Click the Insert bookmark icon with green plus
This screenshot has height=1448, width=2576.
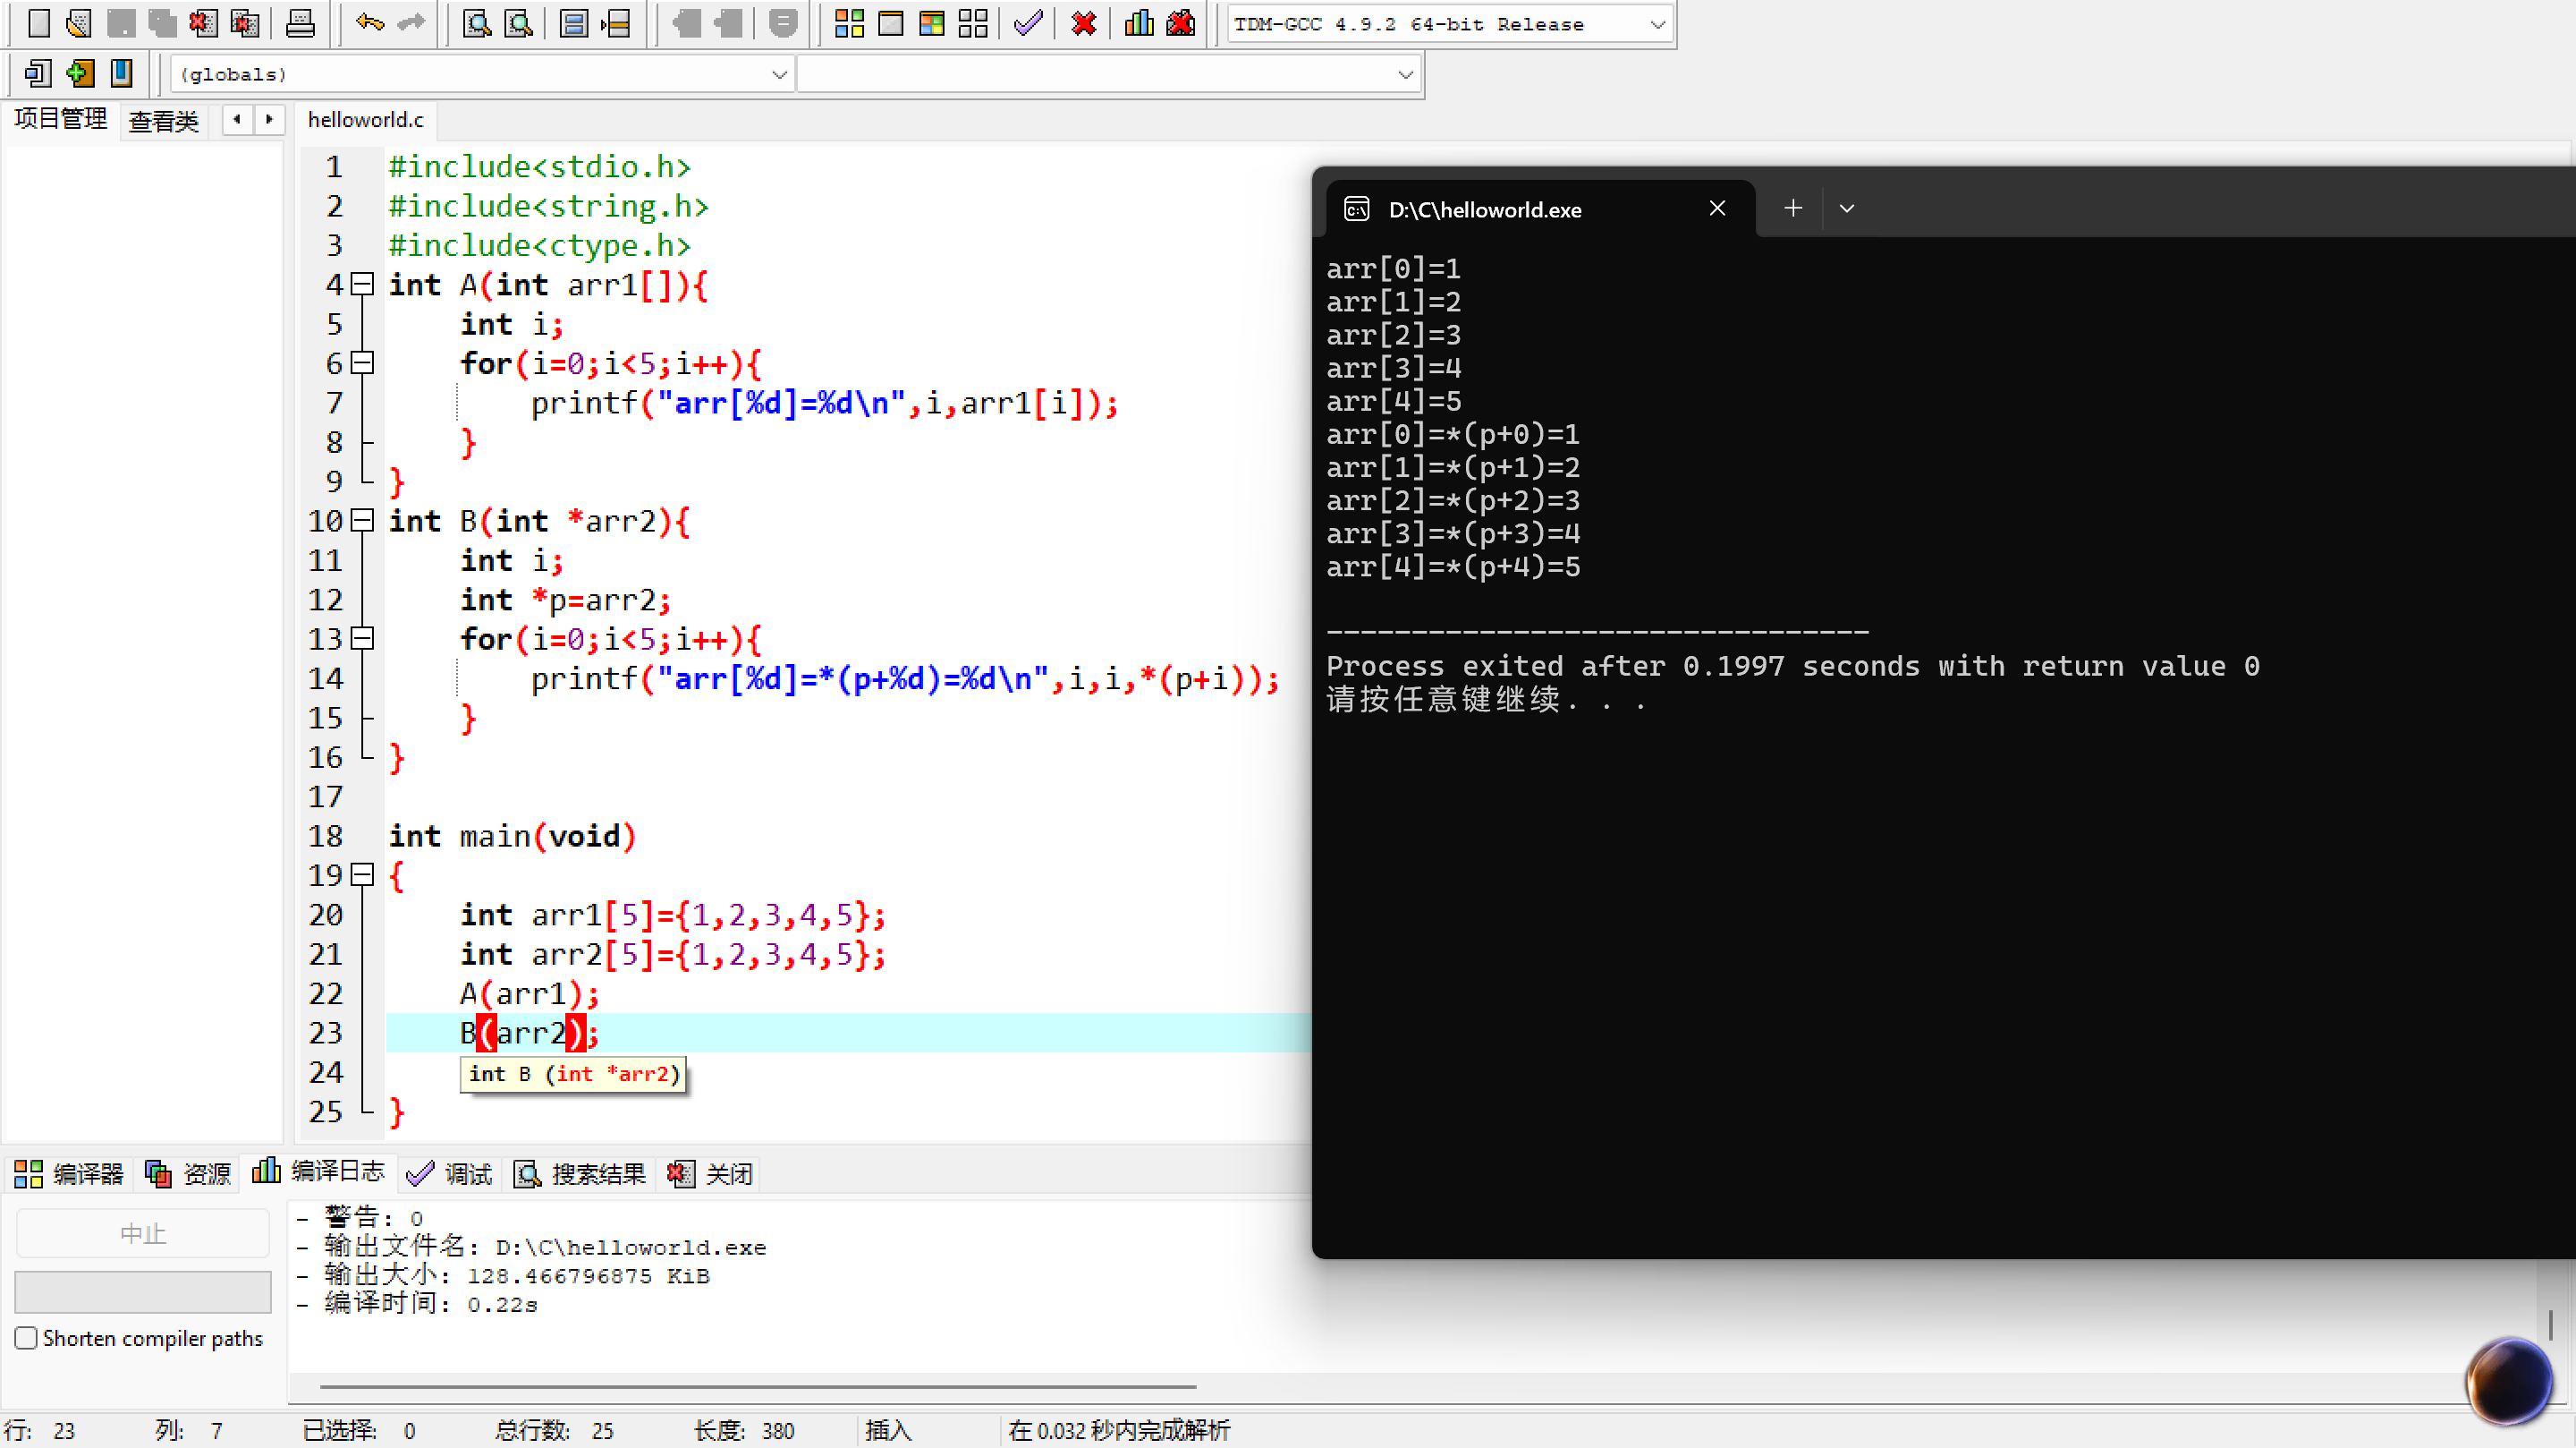(80, 73)
